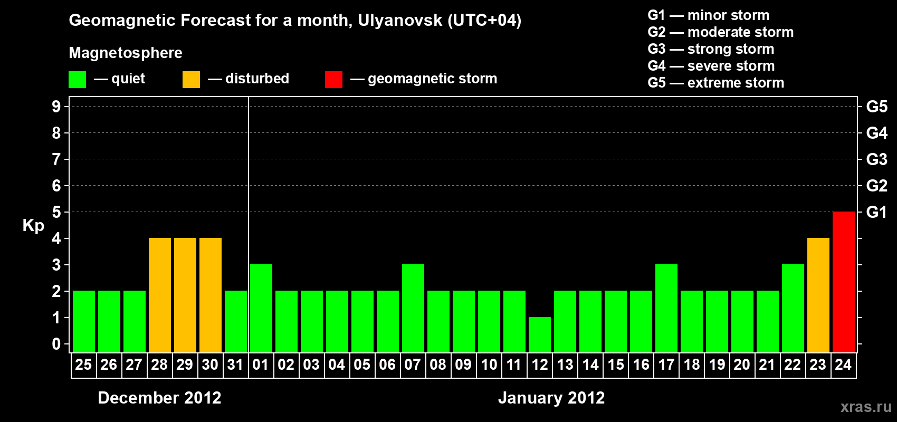Click Kp value 0 on the left axis
This screenshot has height=422, width=897.
point(56,344)
